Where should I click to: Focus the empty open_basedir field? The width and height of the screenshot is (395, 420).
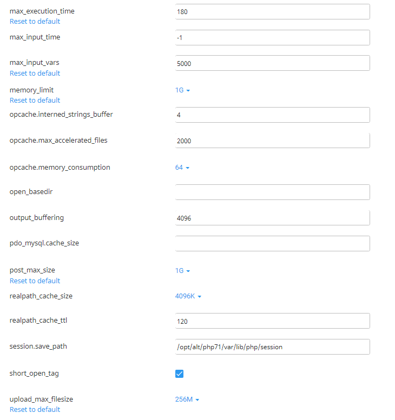(272, 192)
